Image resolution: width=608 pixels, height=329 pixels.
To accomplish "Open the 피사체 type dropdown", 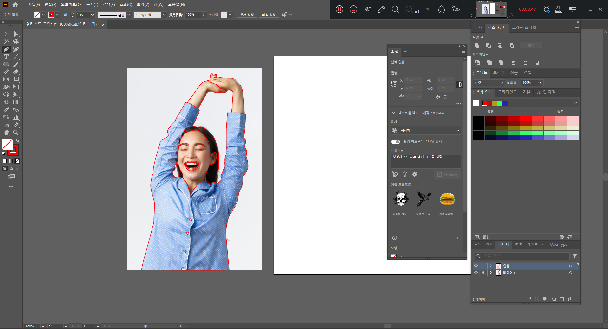I will (x=426, y=130).
